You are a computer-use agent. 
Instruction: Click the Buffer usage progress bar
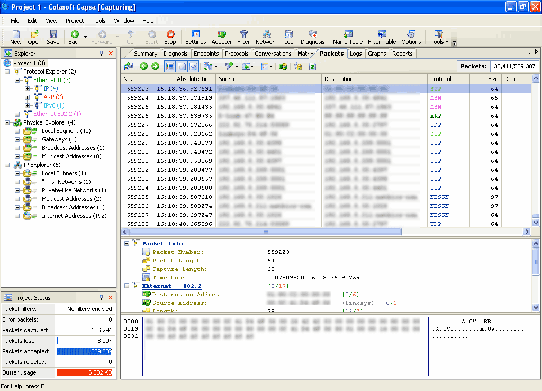pyautogui.click(x=85, y=372)
